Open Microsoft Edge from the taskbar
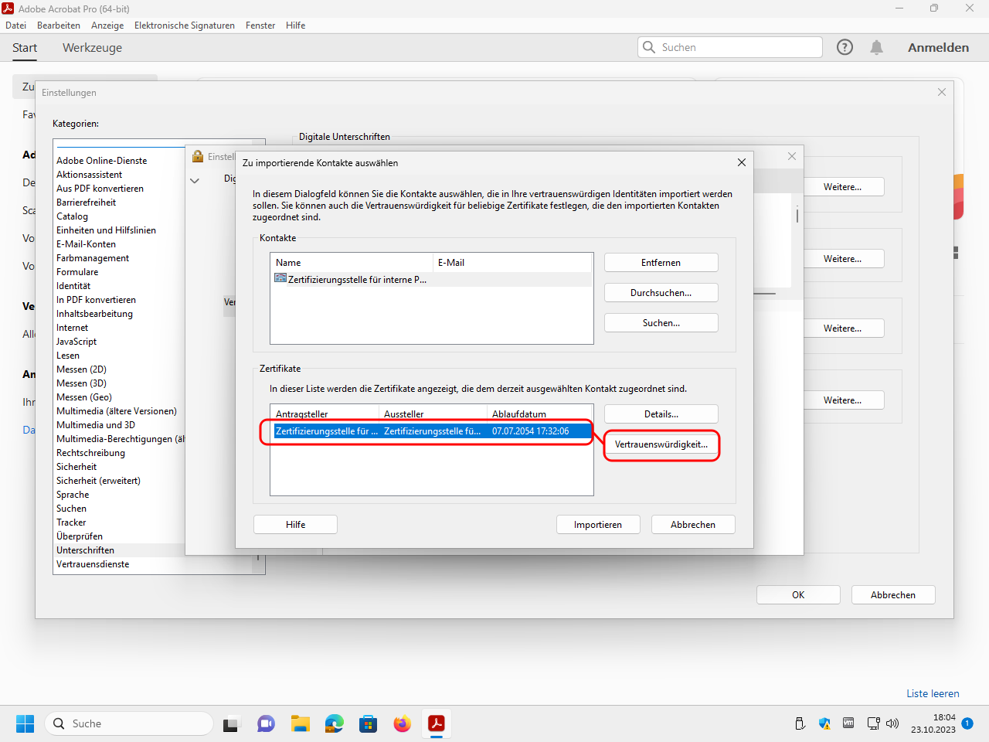989x742 pixels. tap(334, 723)
